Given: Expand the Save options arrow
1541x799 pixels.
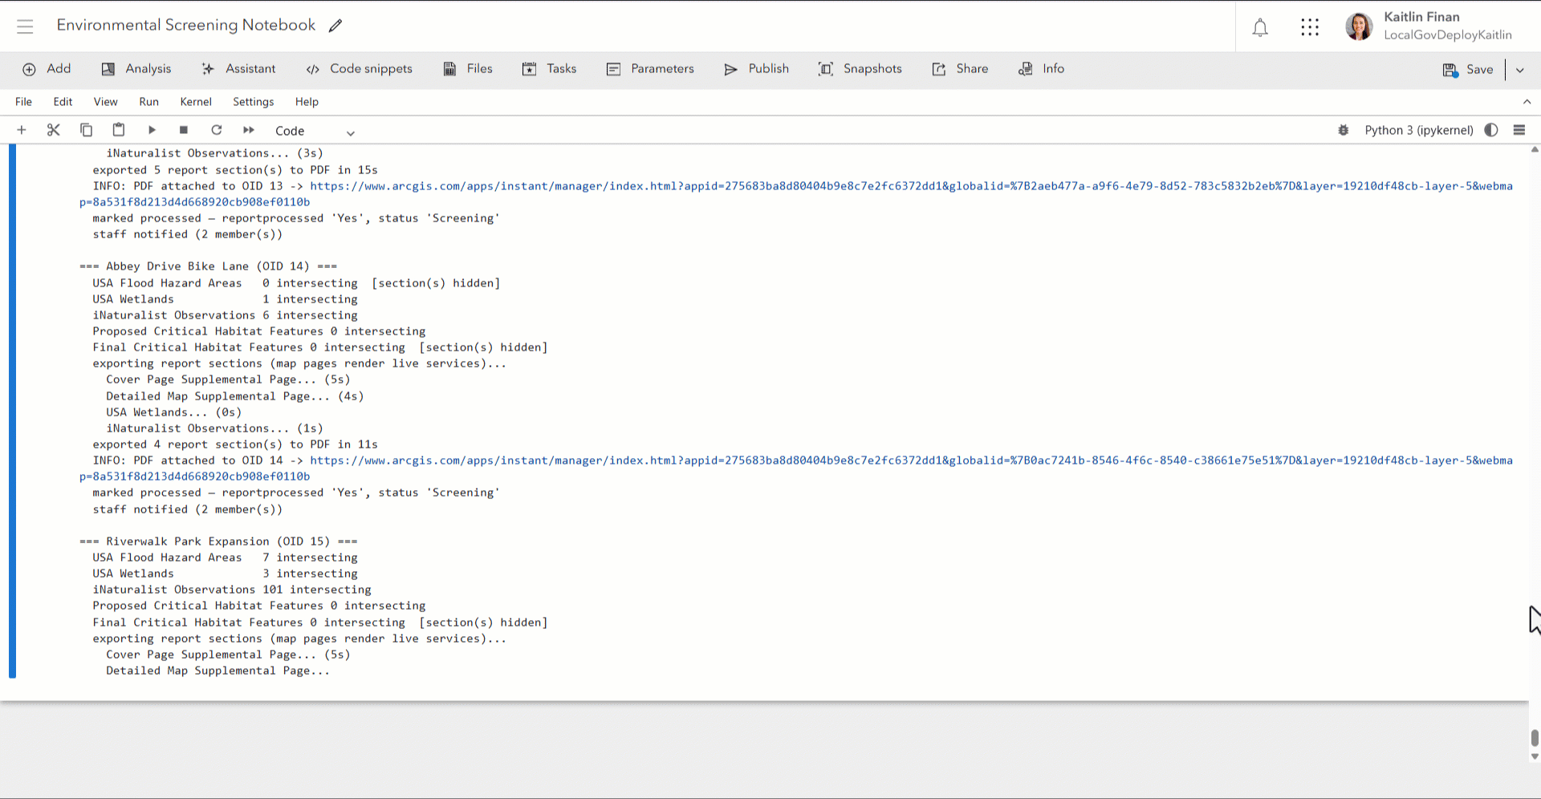Looking at the screenshot, I should point(1519,70).
